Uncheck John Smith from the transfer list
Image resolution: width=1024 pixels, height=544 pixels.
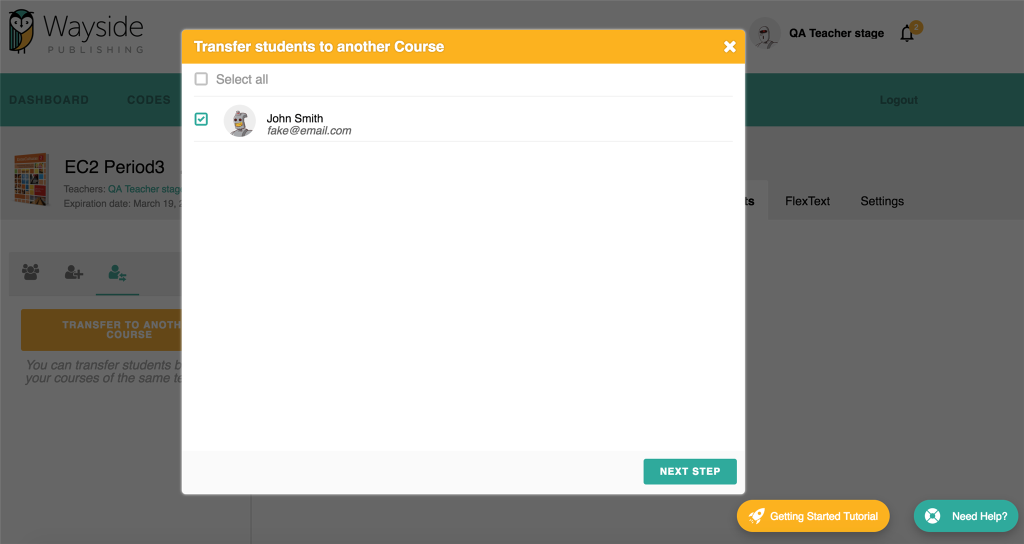[x=201, y=119]
